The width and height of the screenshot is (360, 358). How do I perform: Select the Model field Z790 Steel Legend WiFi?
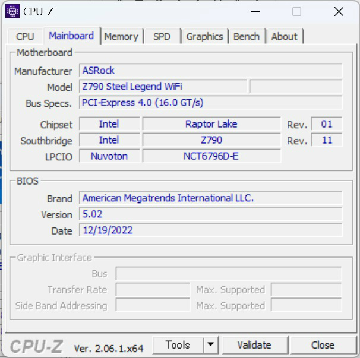(x=163, y=87)
